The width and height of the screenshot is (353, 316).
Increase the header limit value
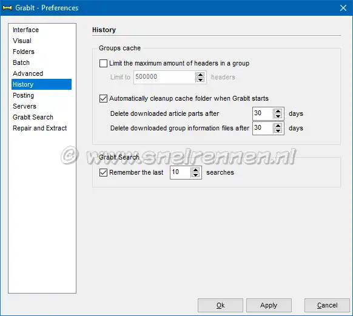click(200, 75)
